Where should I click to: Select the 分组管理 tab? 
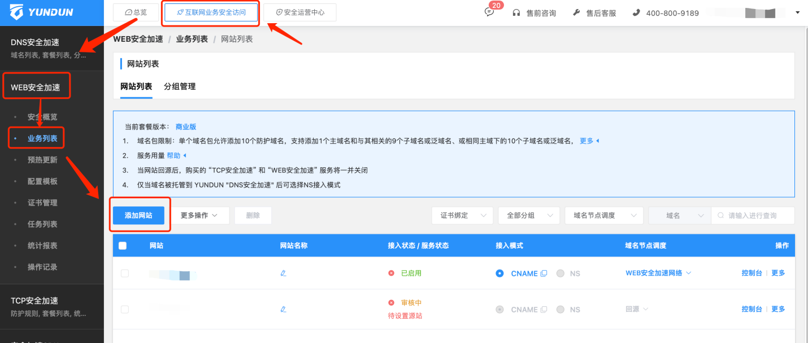coord(180,86)
